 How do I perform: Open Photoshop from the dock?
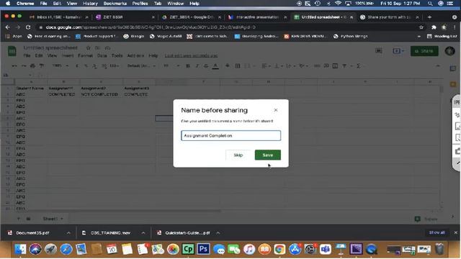pos(203,249)
